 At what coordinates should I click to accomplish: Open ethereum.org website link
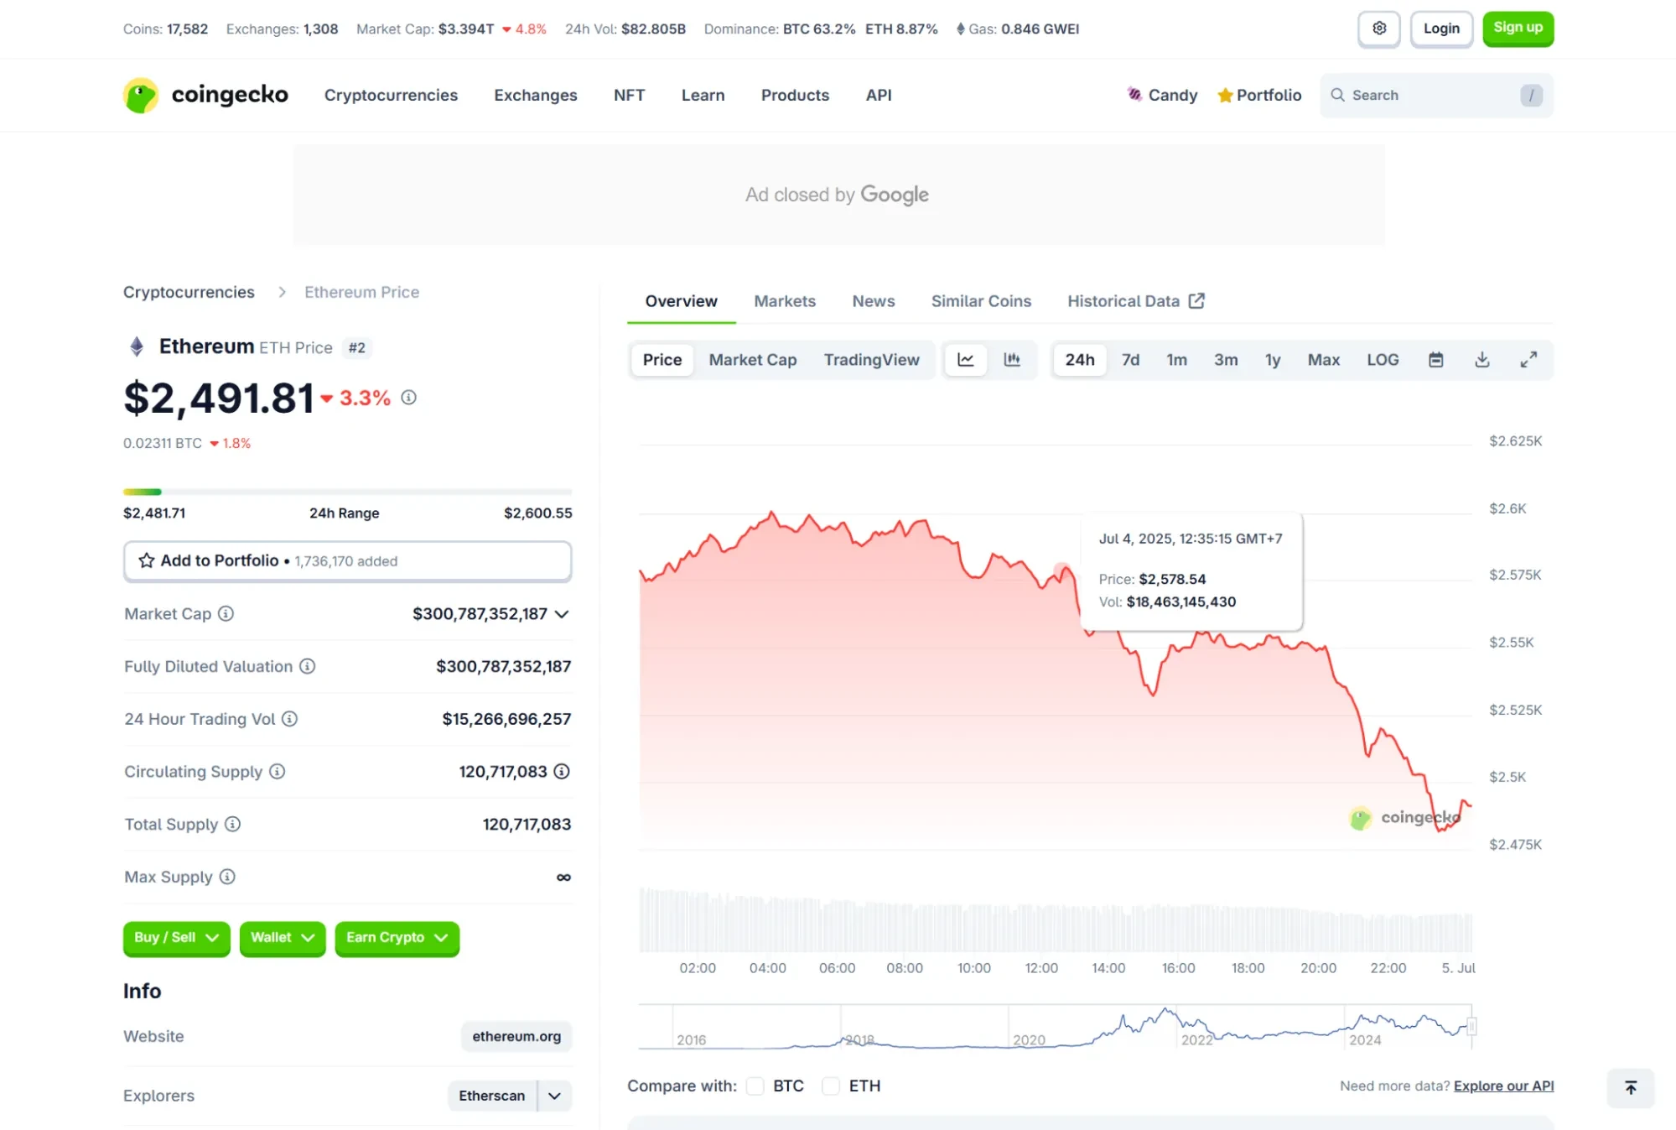tap(516, 1037)
